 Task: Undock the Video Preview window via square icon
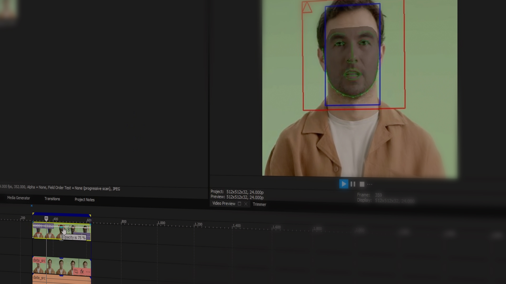pyautogui.click(x=239, y=204)
